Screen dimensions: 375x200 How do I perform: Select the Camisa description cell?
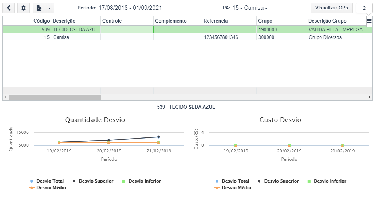pos(76,37)
